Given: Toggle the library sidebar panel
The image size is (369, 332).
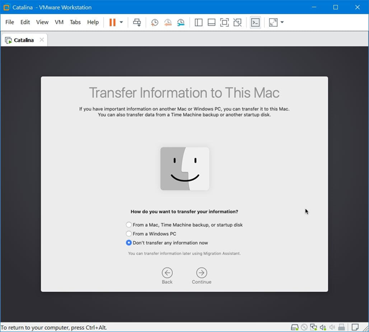Looking at the screenshot, I should (x=198, y=22).
